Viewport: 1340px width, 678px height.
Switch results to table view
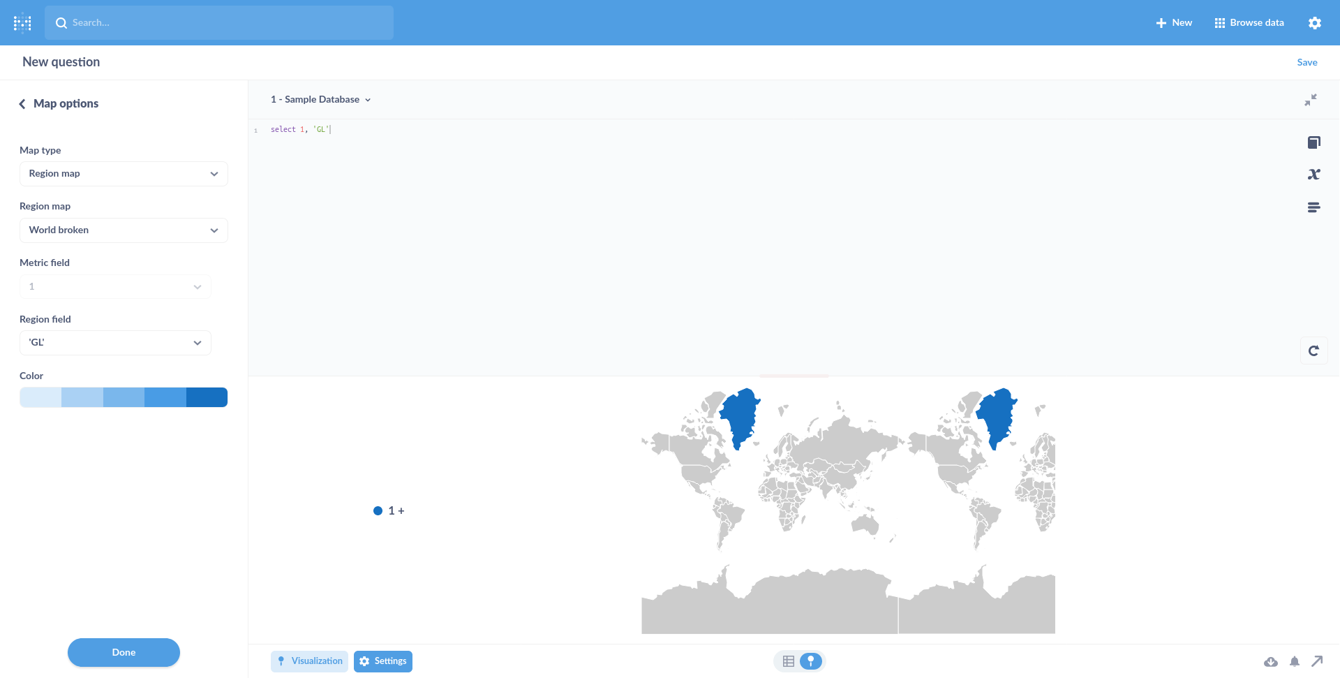point(788,661)
